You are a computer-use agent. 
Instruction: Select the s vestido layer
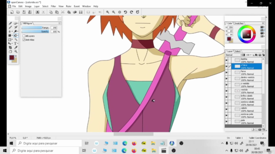(x=246, y=85)
